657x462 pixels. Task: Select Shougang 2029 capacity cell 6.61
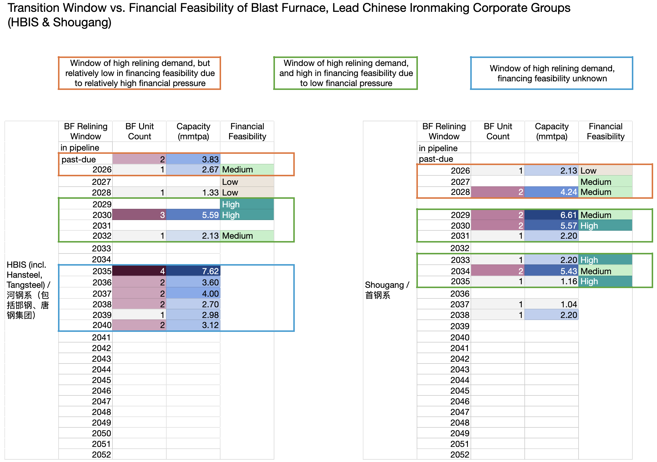coord(552,215)
